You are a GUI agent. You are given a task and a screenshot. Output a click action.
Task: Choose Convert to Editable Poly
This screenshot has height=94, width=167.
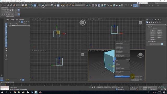coord(136,78)
